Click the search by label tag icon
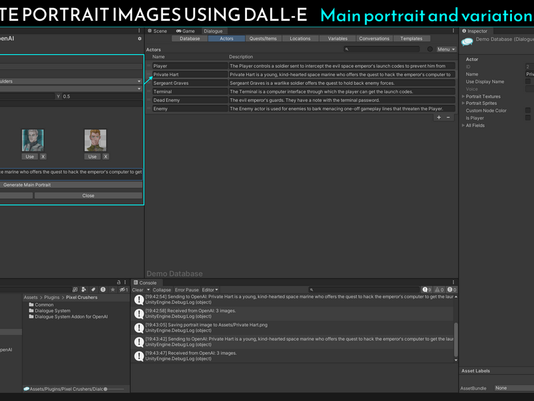This screenshot has width=534, height=401. point(93,290)
